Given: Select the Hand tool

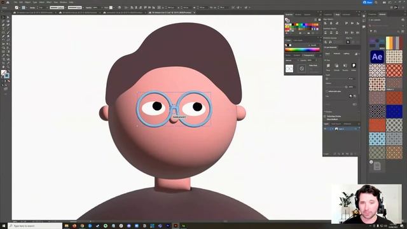Looking at the screenshot, I should (3, 67).
